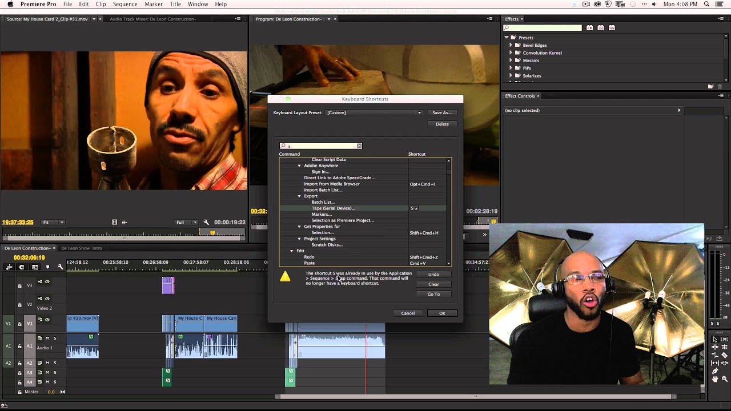Click the Clear shortcut button
Image resolution: width=731 pixels, height=411 pixels.
(433, 284)
